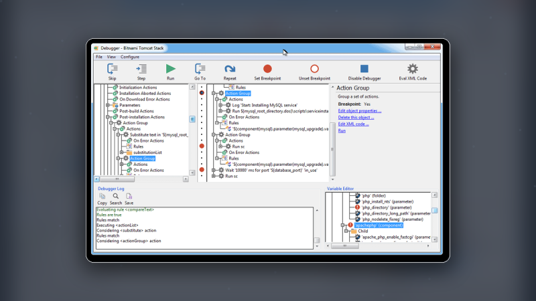Screen dimensions: 536x301
Task: Toggle breakpoint marker on highlighted Action Group row
Action: 202,93
